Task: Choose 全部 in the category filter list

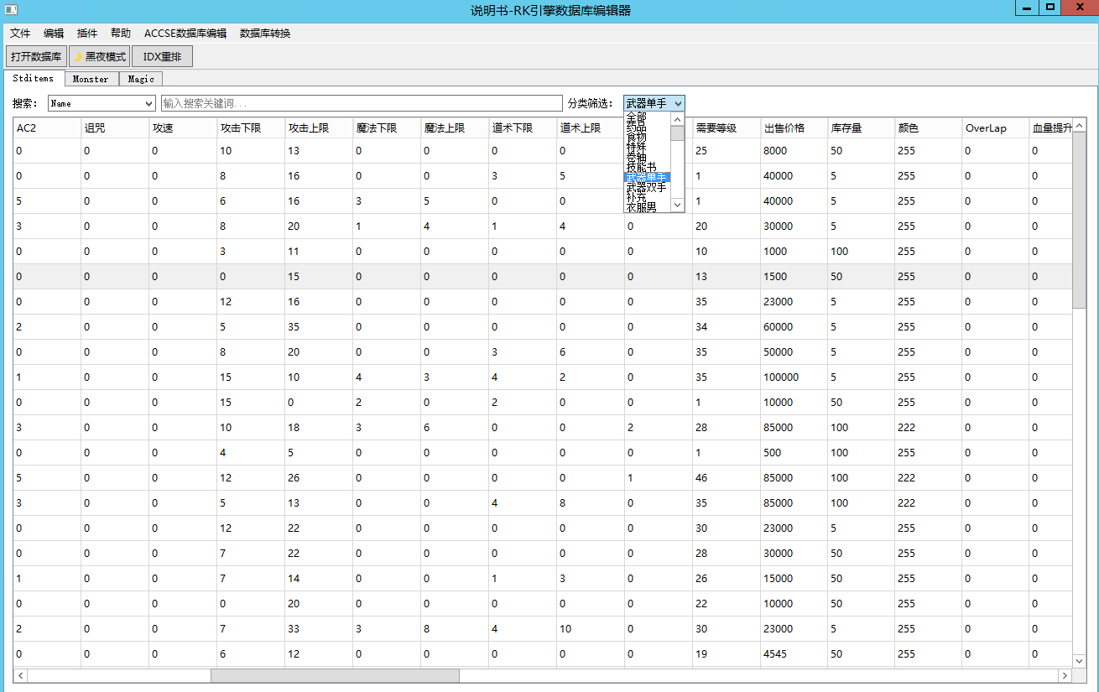Action: click(x=636, y=117)
